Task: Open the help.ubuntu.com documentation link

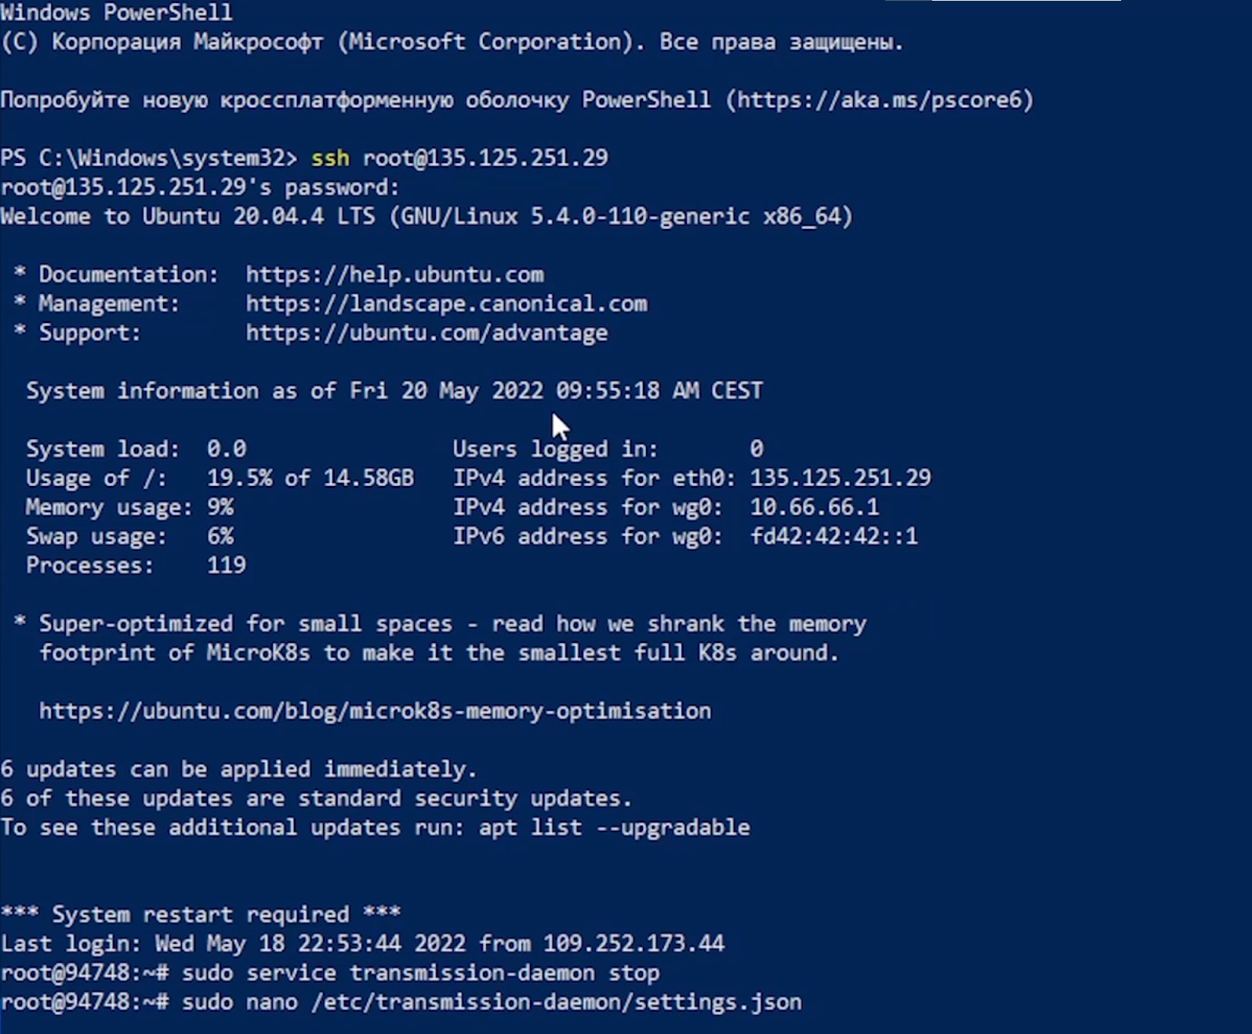Action: coord(394,274)
